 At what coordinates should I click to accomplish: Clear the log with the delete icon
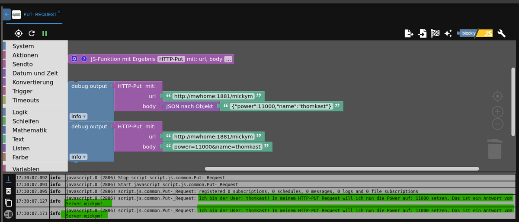pyautogui.click(x=8, y=191)
